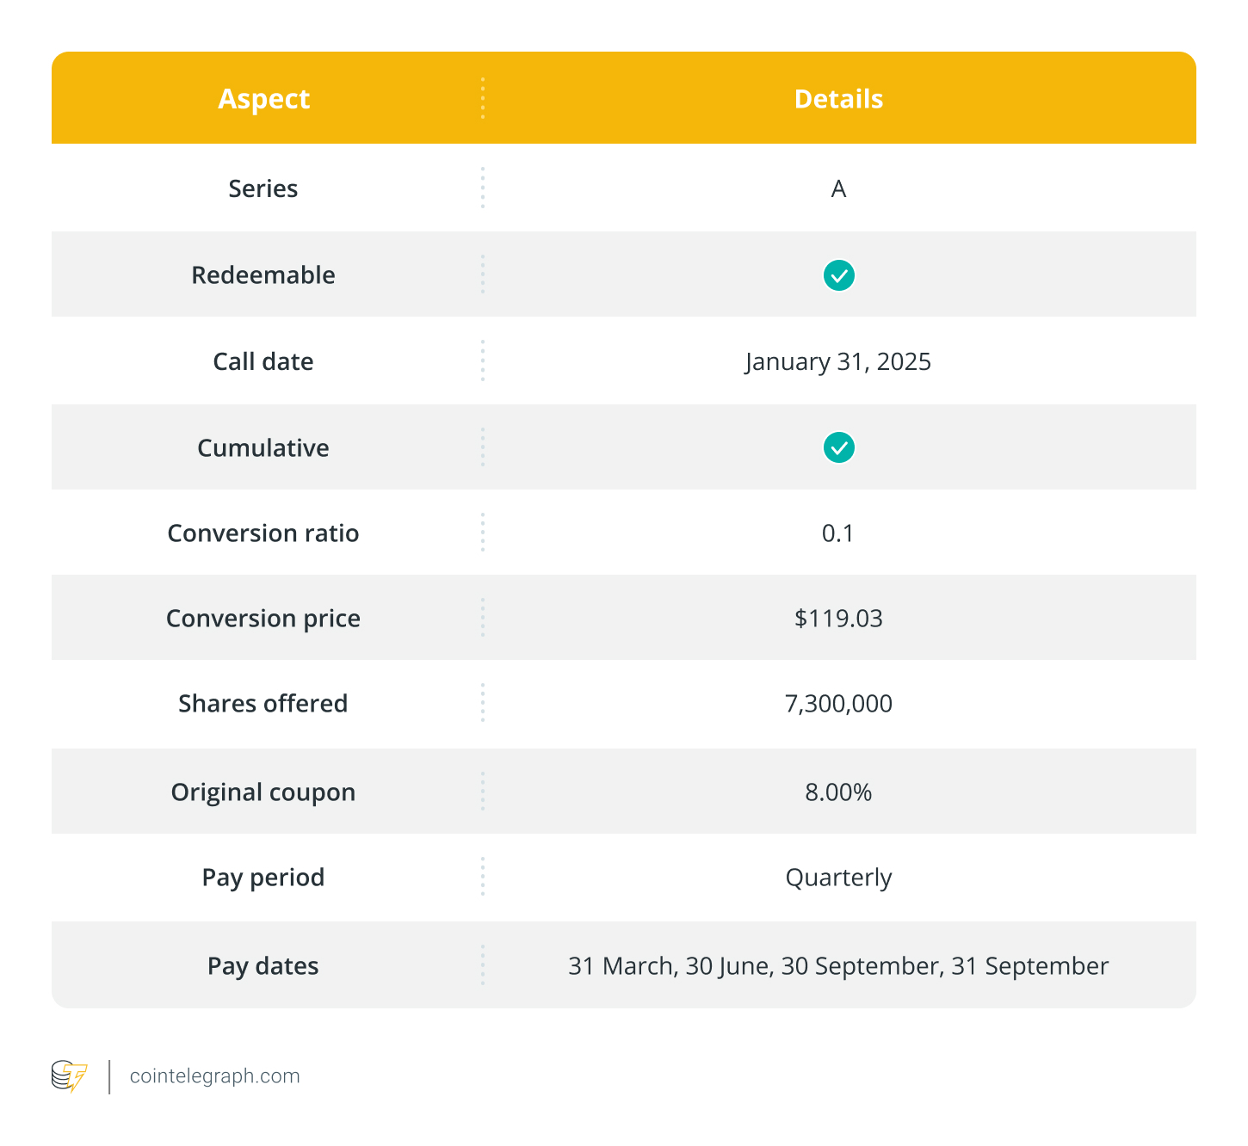Viewport: 1248px width, 1146px height.
Task: Click the Conversion ratio label
Action: point(263,533)
